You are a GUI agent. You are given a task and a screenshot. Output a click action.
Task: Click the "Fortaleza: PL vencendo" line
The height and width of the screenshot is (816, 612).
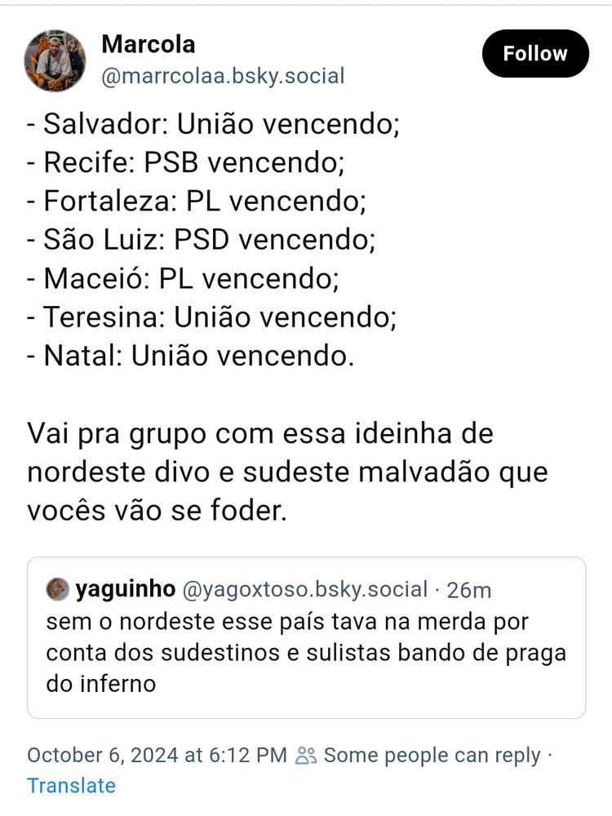click(197, 201)
